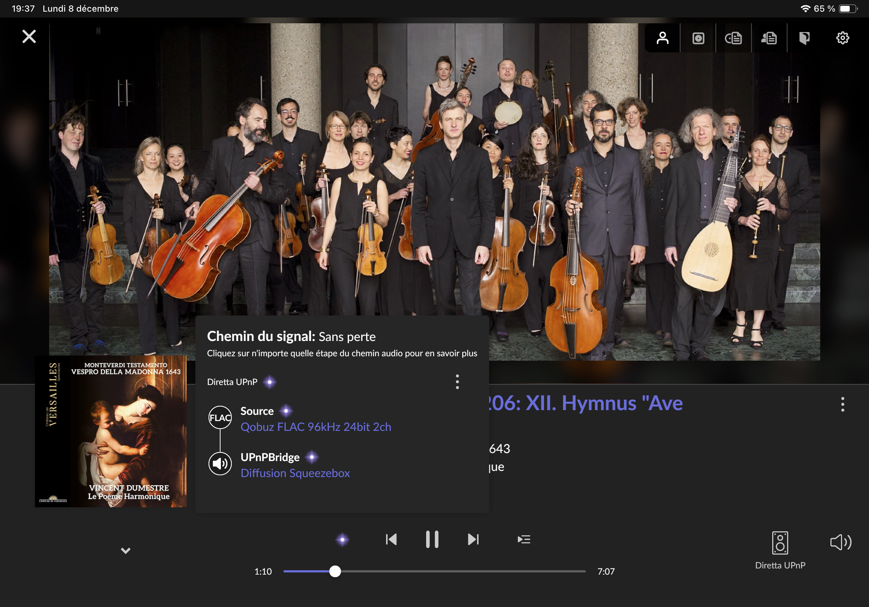869x607 pixels.
Task: Open the play queue list
Action: (524, 539)
